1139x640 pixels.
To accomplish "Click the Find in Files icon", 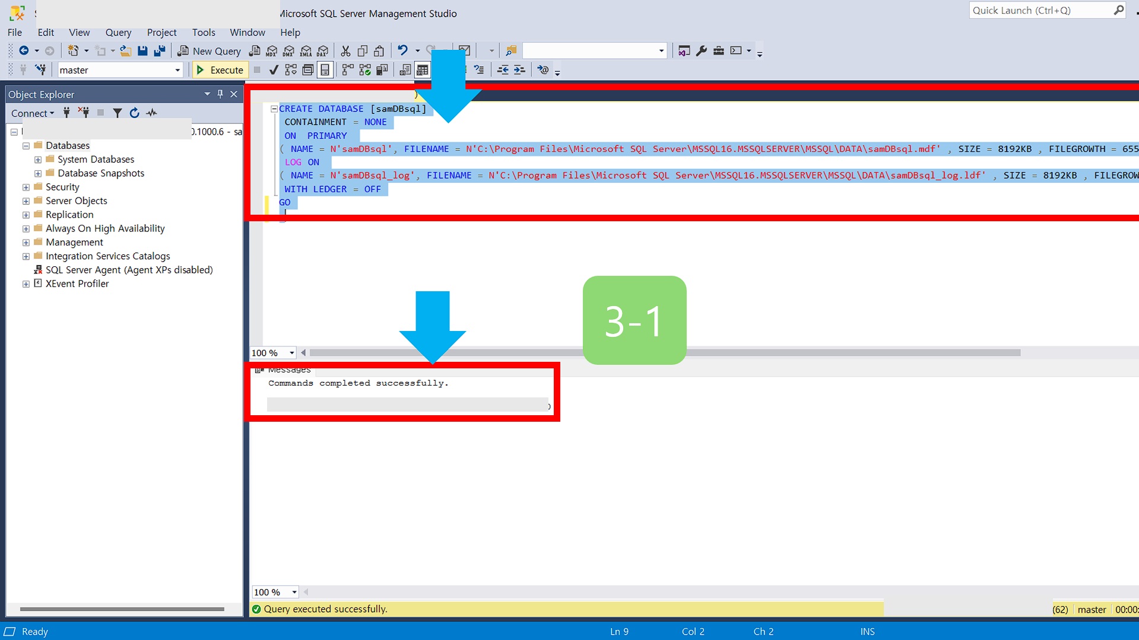I will [x=511, y=51].
